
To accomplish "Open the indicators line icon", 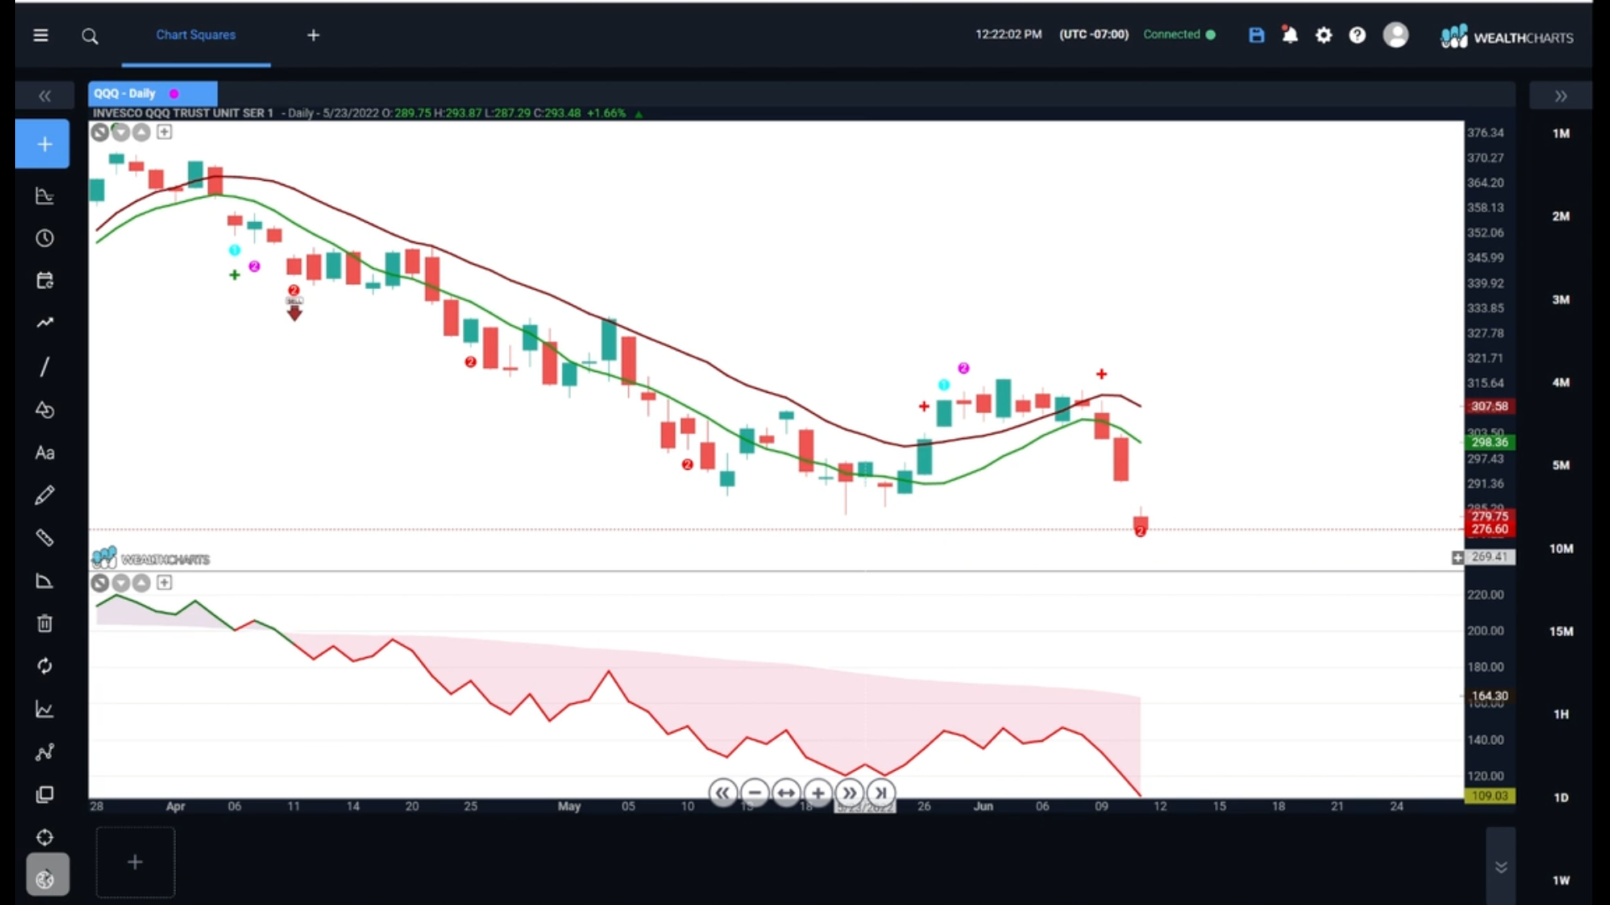I will pos(44,323).
